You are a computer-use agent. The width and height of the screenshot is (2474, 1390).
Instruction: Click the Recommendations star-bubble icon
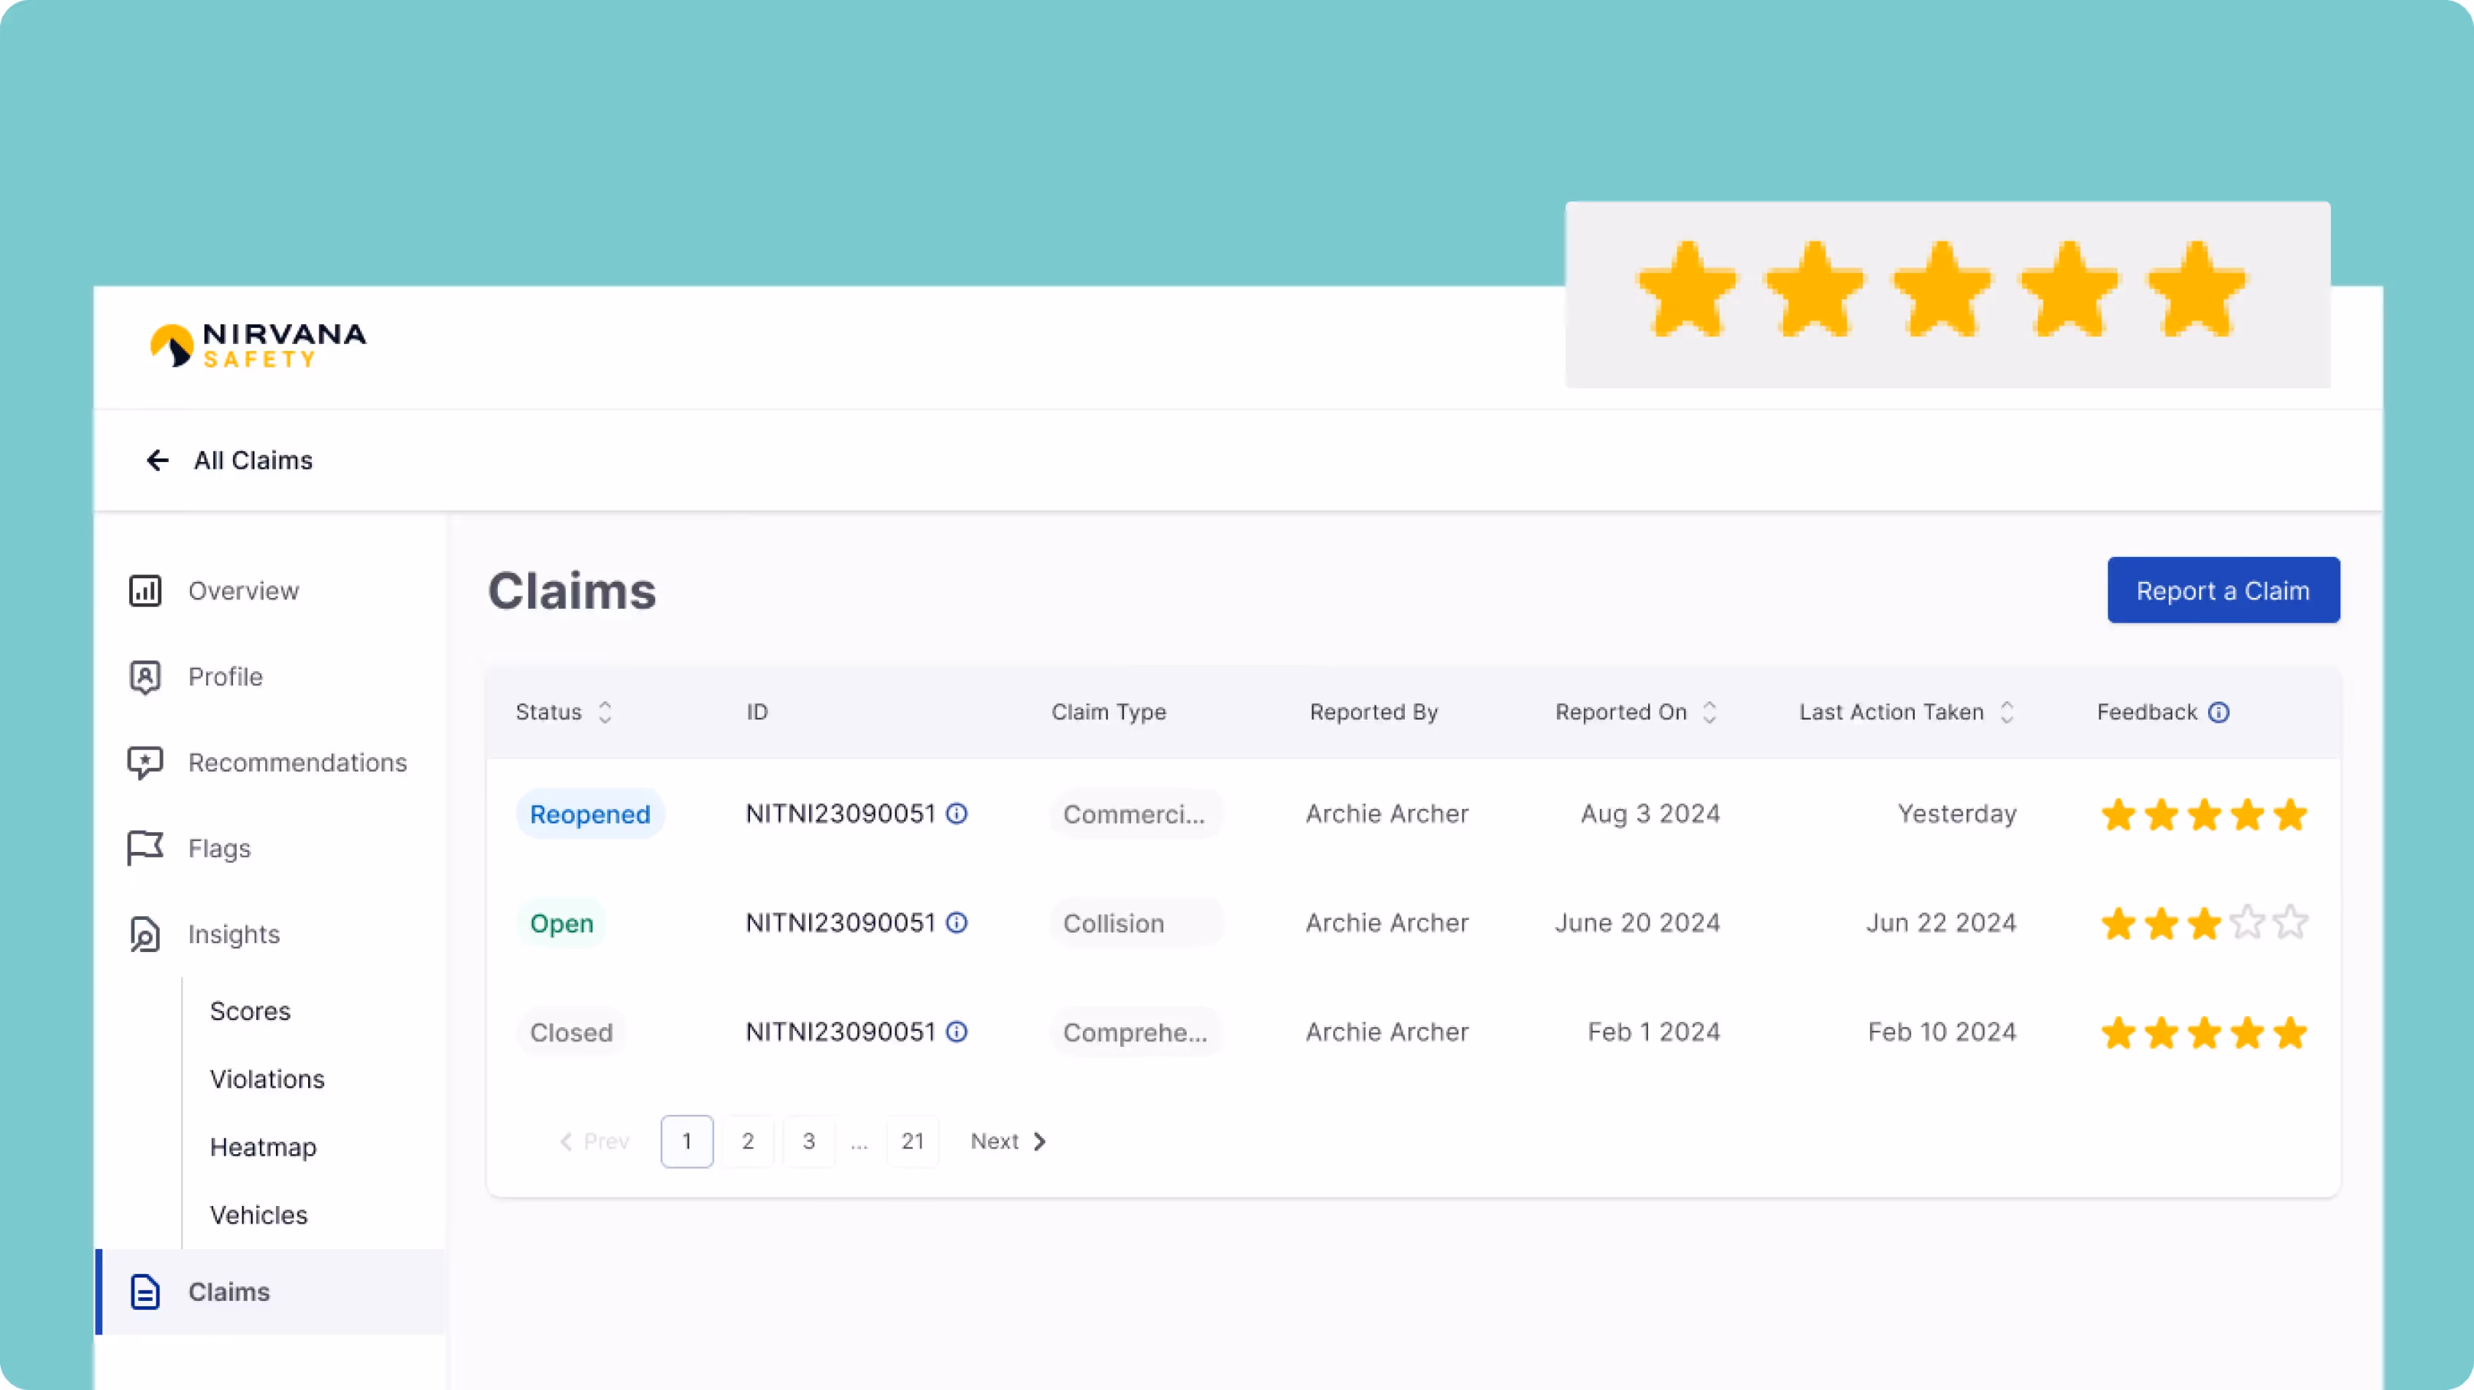point(145,762)
